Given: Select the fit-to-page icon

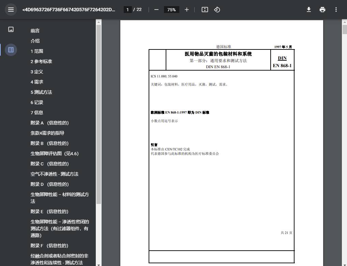Looking at the screenshot, I should pyautogui.click(x=205, y=10).
